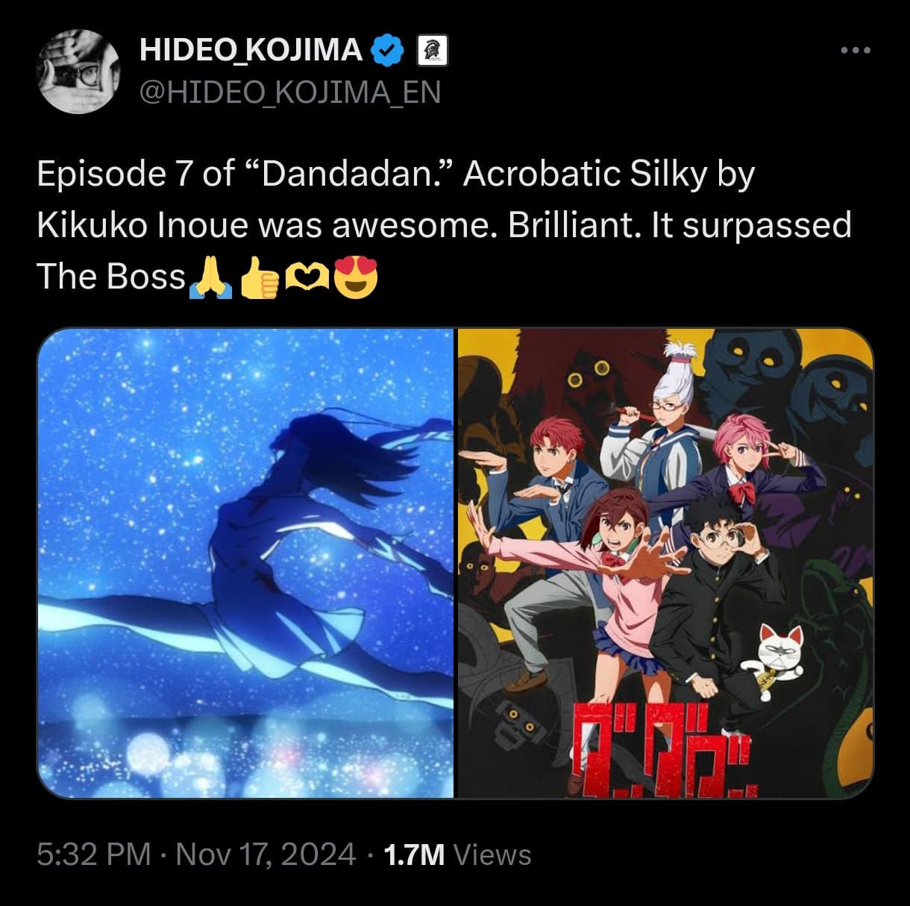The height and width of the screenshot is (906, 910).
Task: Click the 5:32 PM timestamp
Action: (x=94, y=855)
